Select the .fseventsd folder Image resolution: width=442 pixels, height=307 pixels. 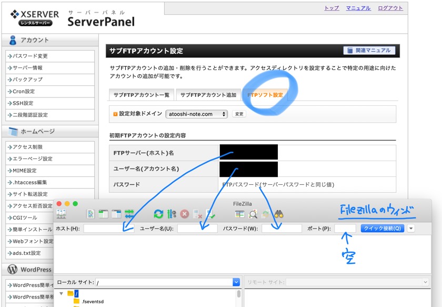tap(92, 302)
